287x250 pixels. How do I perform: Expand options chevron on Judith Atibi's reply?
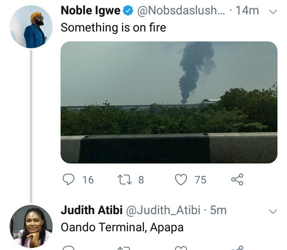pyautogui.click(x=273, y=212)
